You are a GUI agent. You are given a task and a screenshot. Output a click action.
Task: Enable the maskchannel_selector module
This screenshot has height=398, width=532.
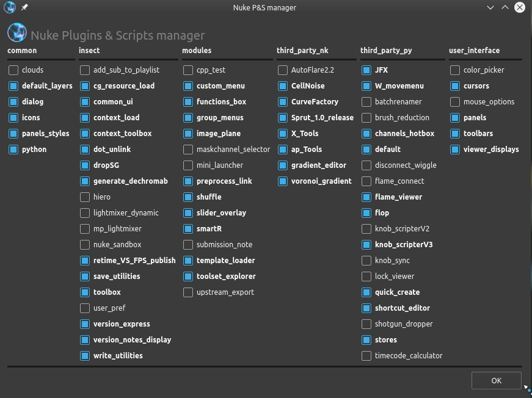pos(188,149)
